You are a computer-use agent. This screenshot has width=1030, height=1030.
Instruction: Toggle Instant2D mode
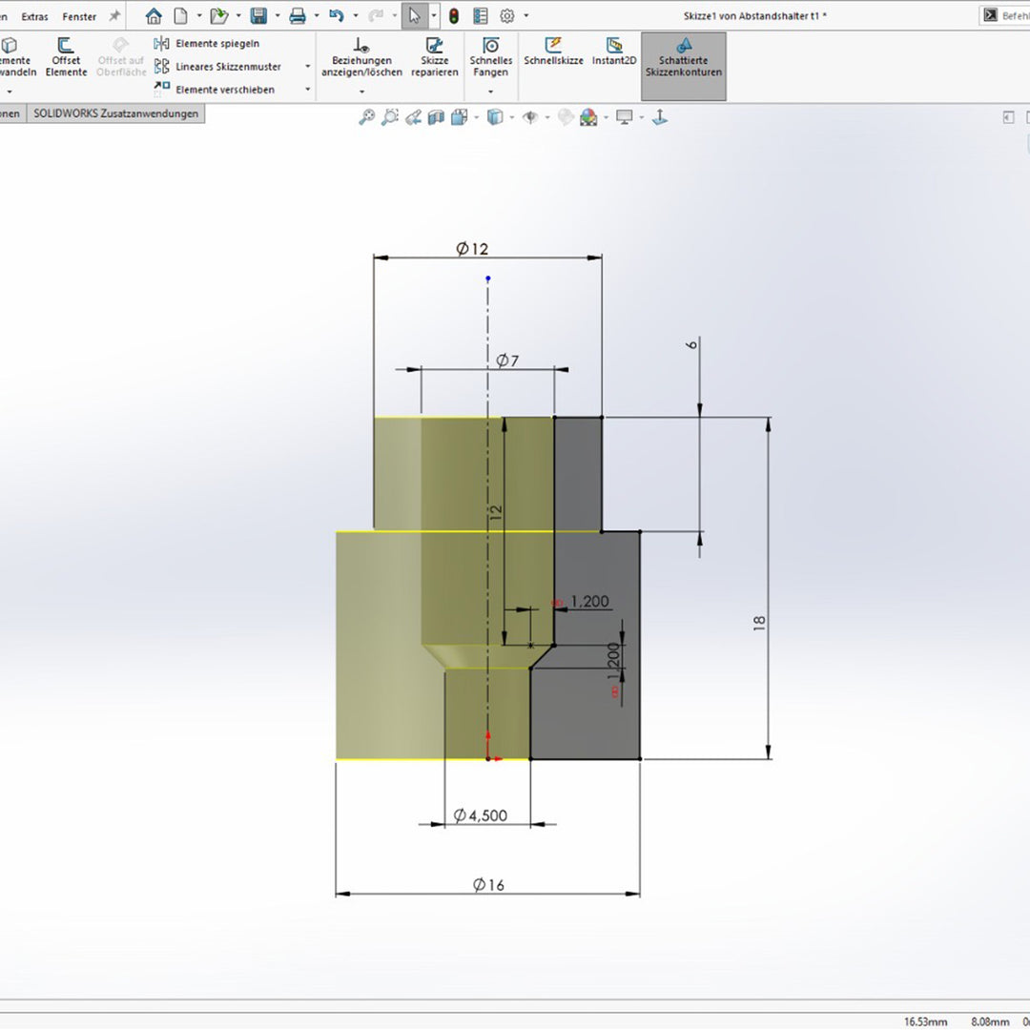(614, 52)
